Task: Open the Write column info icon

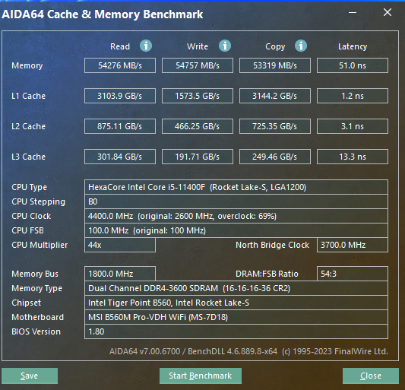Action: (x=225, y=46)
